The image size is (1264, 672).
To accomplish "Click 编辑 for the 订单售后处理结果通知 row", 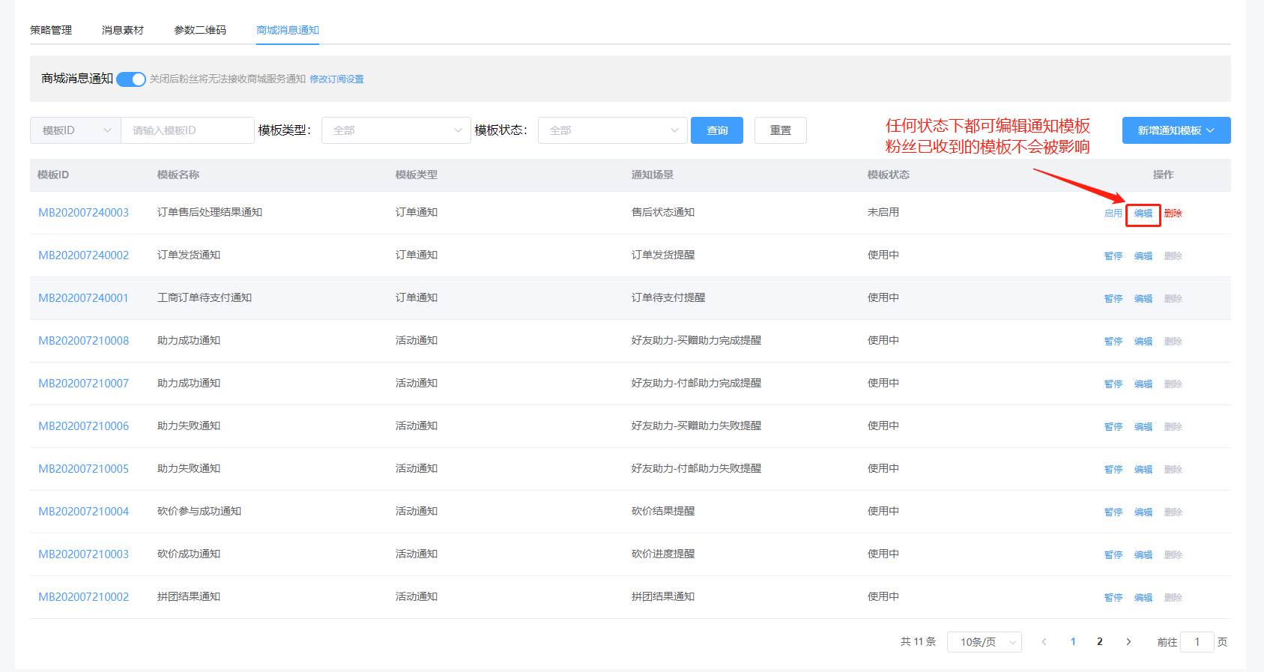I will [1143, 214].
